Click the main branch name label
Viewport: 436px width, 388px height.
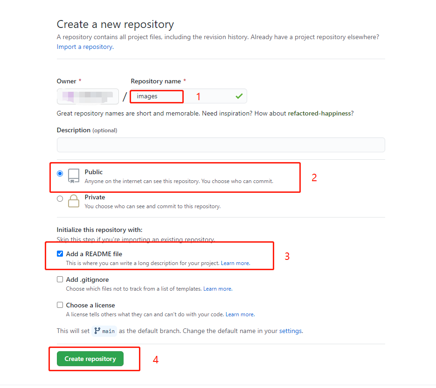[109, 331]
